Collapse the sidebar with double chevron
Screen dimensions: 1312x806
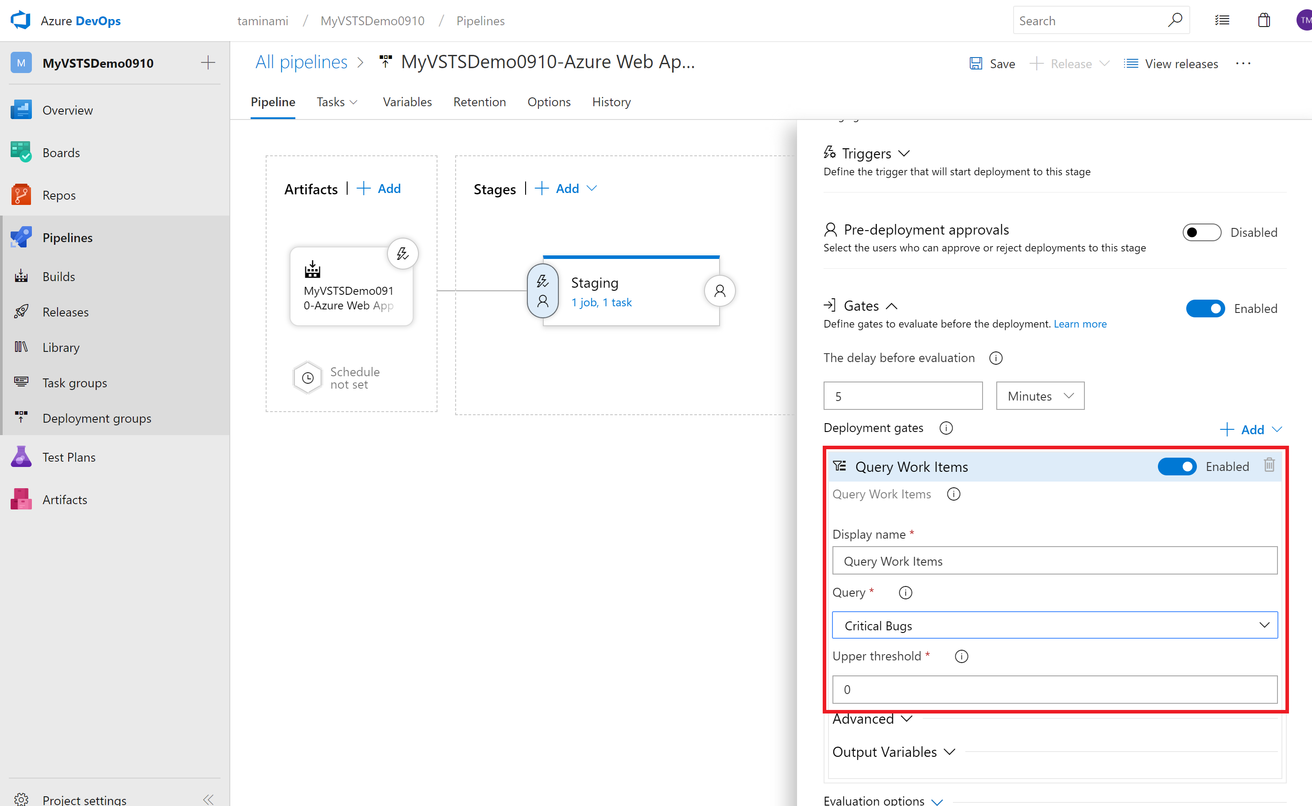point(209,799)
